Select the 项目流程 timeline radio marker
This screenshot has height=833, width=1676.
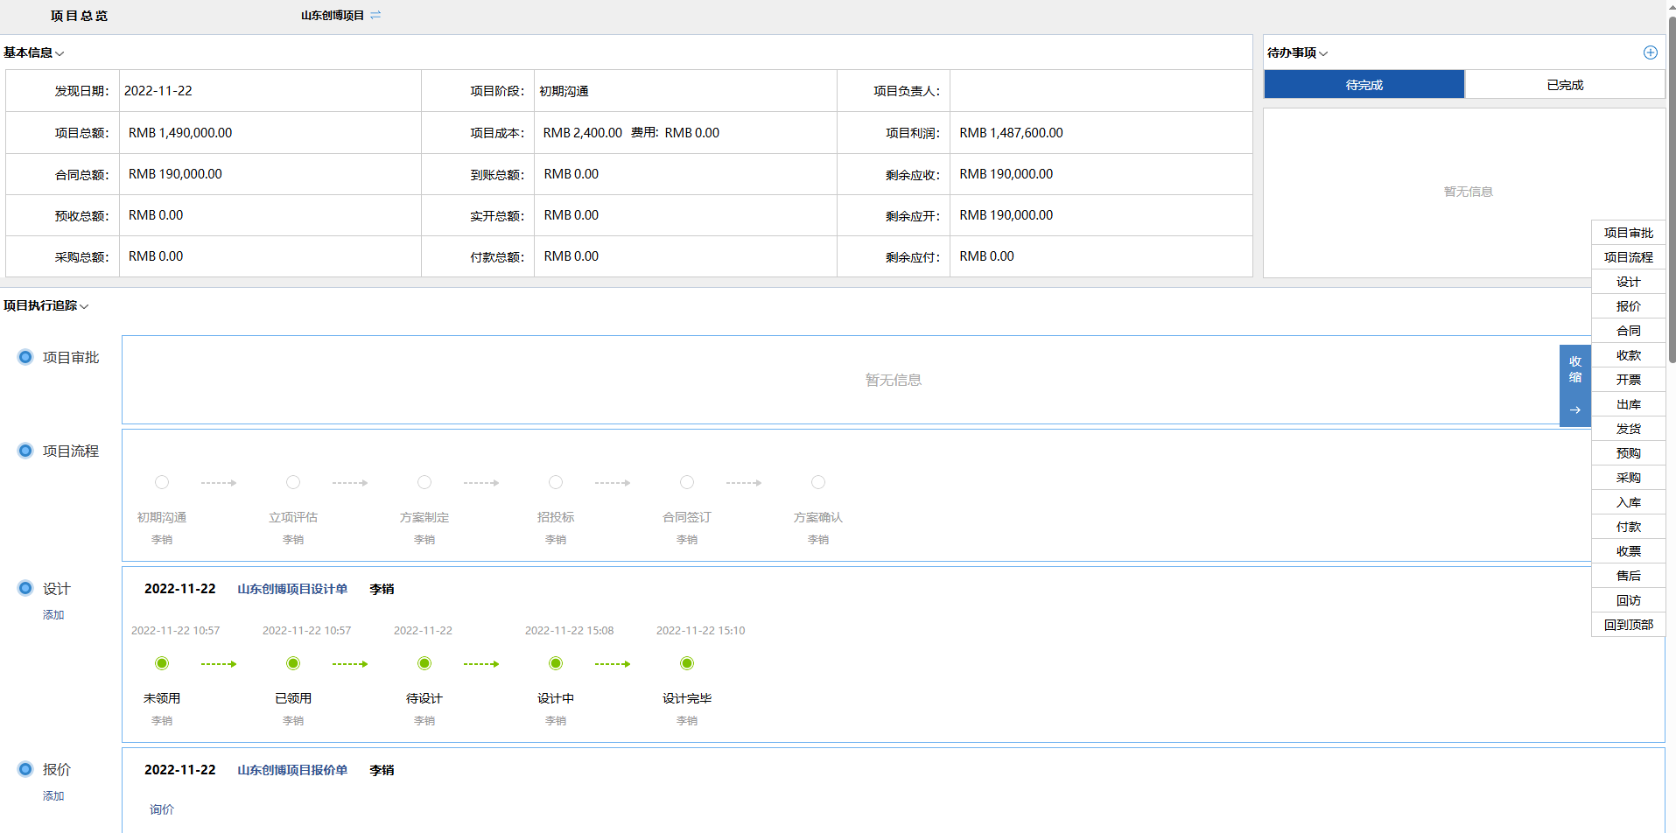pos(25,451)
